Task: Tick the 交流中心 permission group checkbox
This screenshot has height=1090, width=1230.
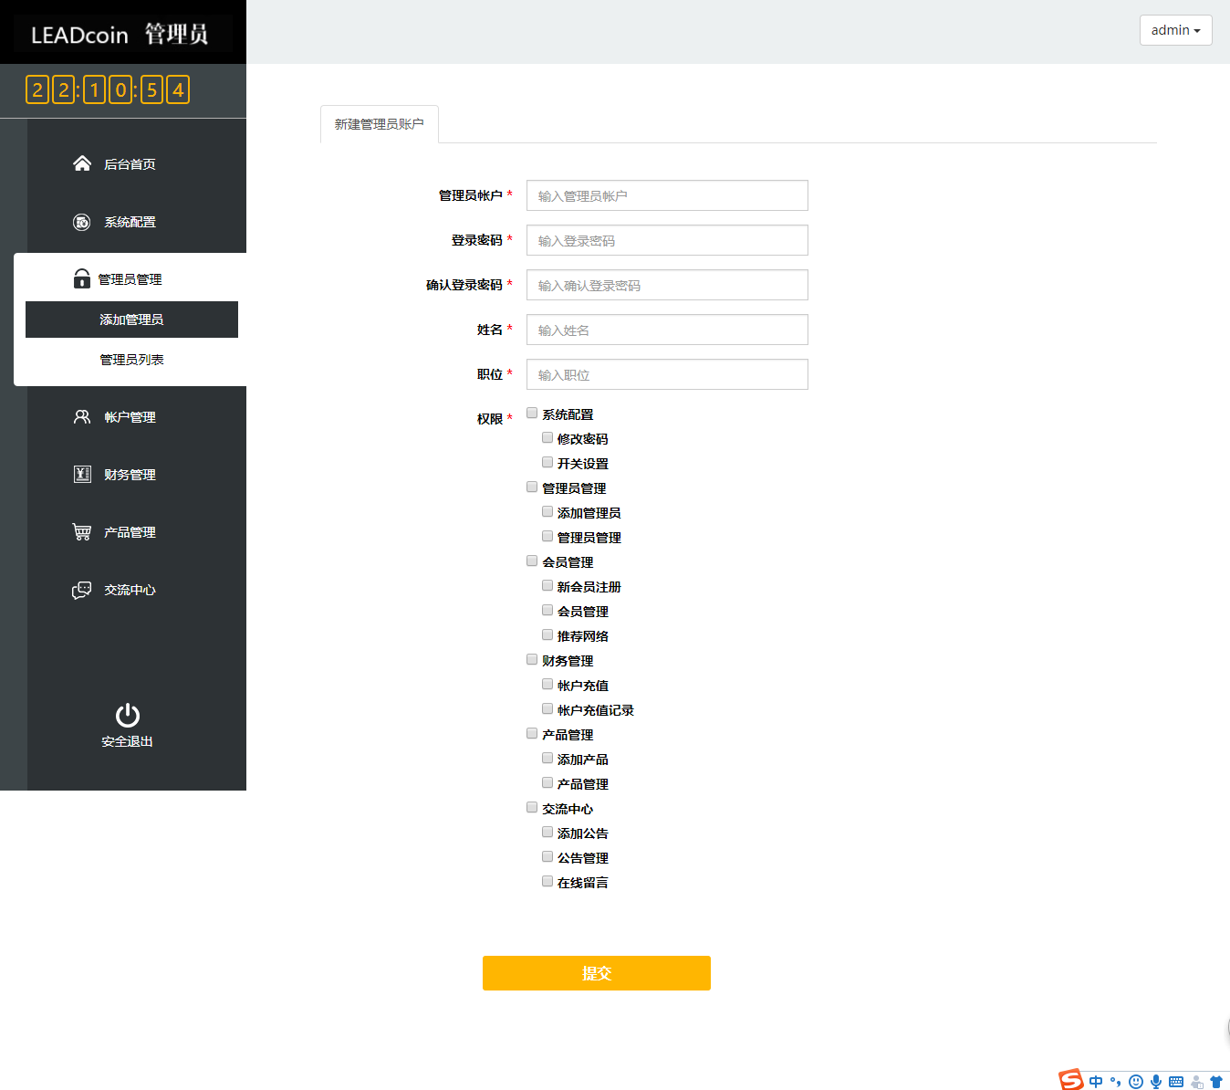Action: [x=532, y=808]
